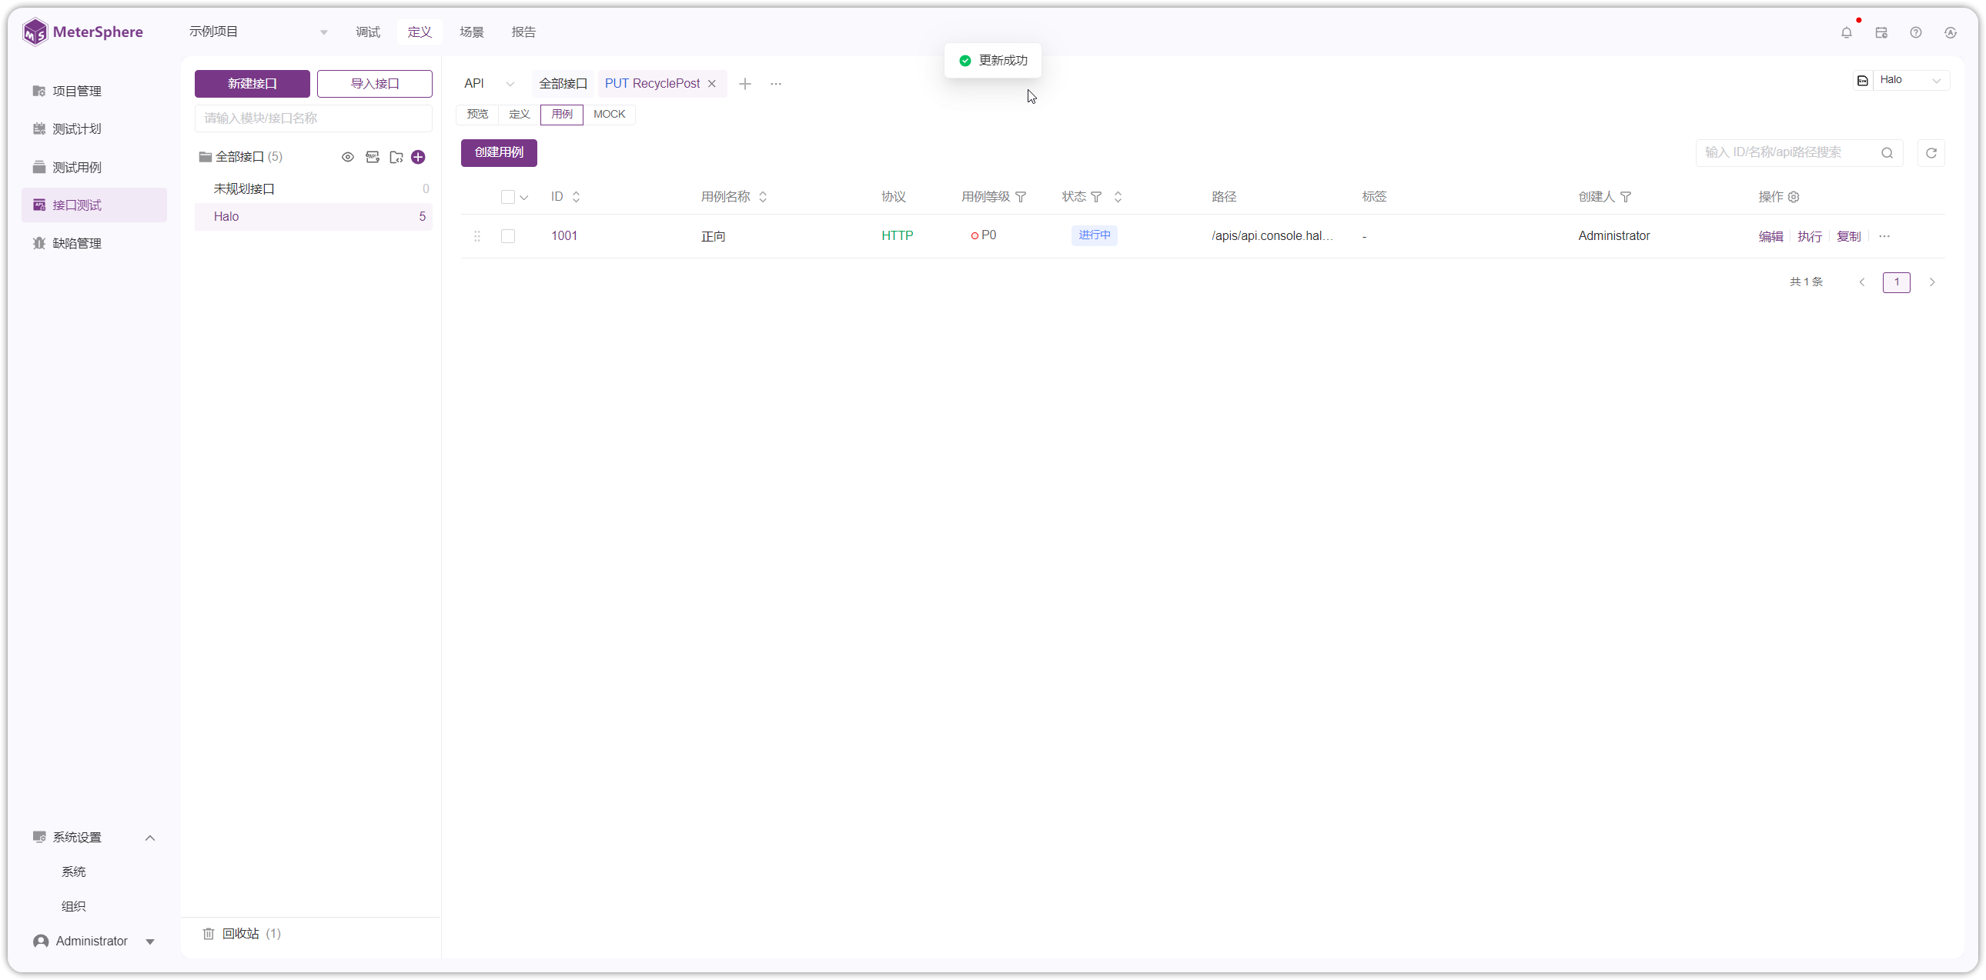Open 缺陷管理 in the sidebar
The width and height of the screenshot is (1986, 980).
coord(94,243)
